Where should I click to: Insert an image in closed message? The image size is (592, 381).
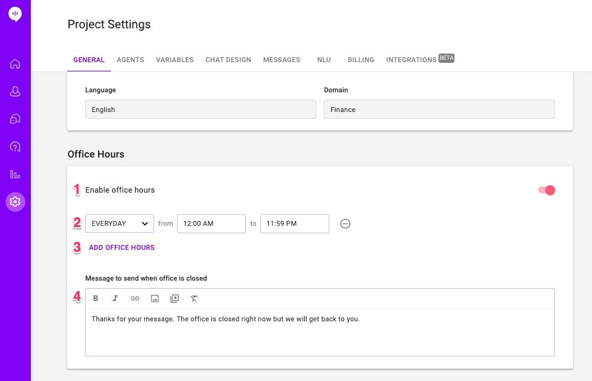[x=155, y=299]
